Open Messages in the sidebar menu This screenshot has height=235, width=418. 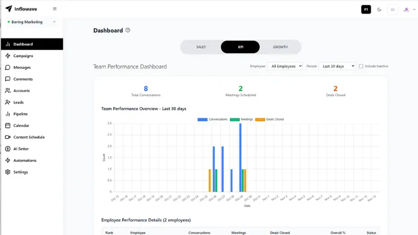(x=32, y=67)
